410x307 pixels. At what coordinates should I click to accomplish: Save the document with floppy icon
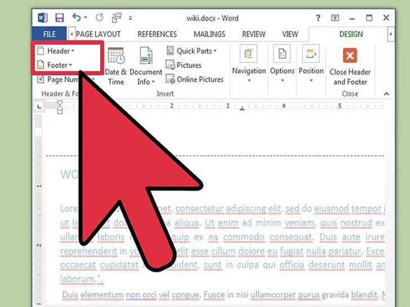pos(60,18)
